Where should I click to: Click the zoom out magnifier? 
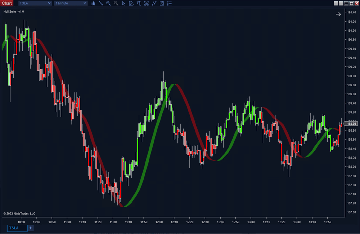point(116,3)
